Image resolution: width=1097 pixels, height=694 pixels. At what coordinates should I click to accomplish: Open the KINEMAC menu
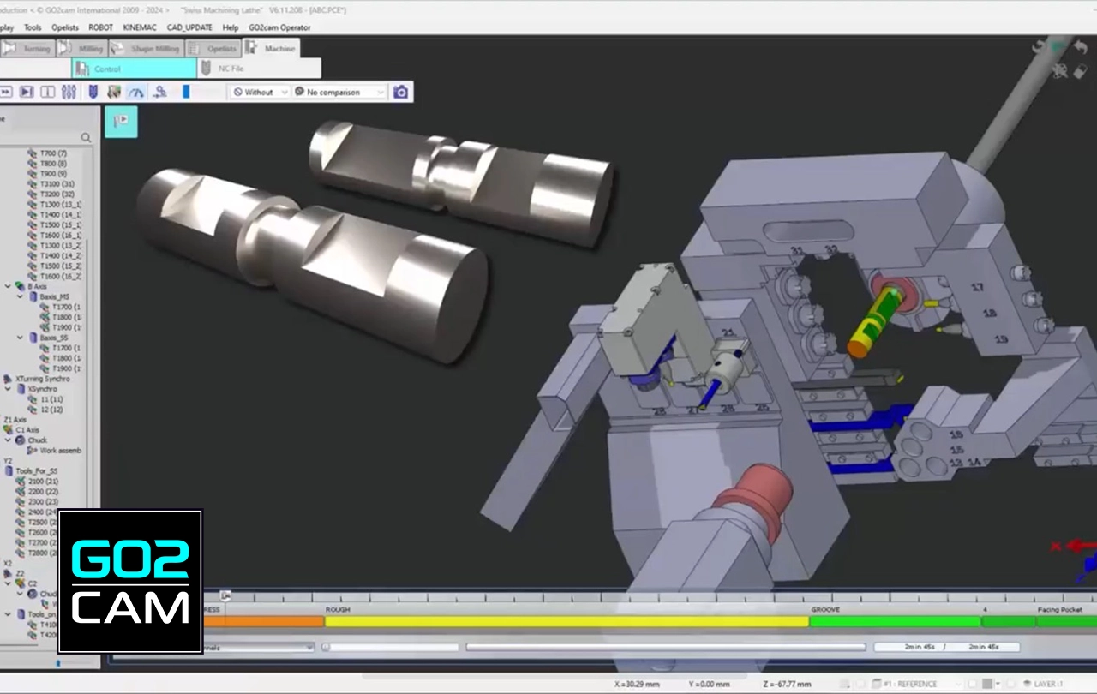click(x=140, y=27)
